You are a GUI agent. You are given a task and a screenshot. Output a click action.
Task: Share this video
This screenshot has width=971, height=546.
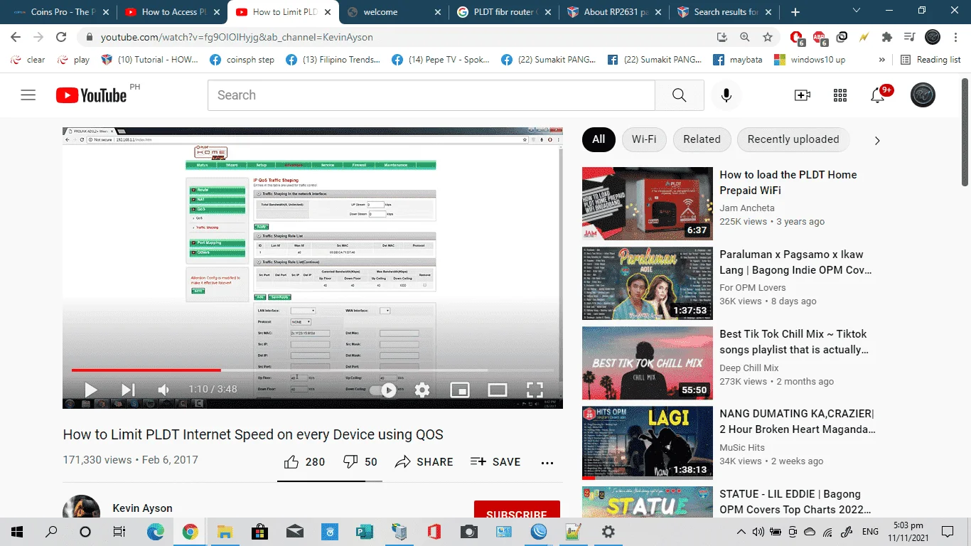coord(424,462)
